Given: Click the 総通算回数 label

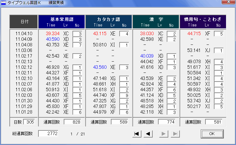Looking at the screenshot, I should point(22,133).
